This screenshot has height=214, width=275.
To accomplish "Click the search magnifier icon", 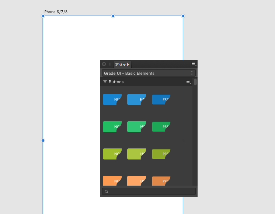I will tap(107, 192).
